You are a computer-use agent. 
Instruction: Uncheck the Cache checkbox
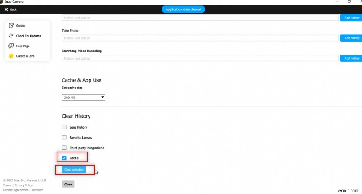point(64,158)
